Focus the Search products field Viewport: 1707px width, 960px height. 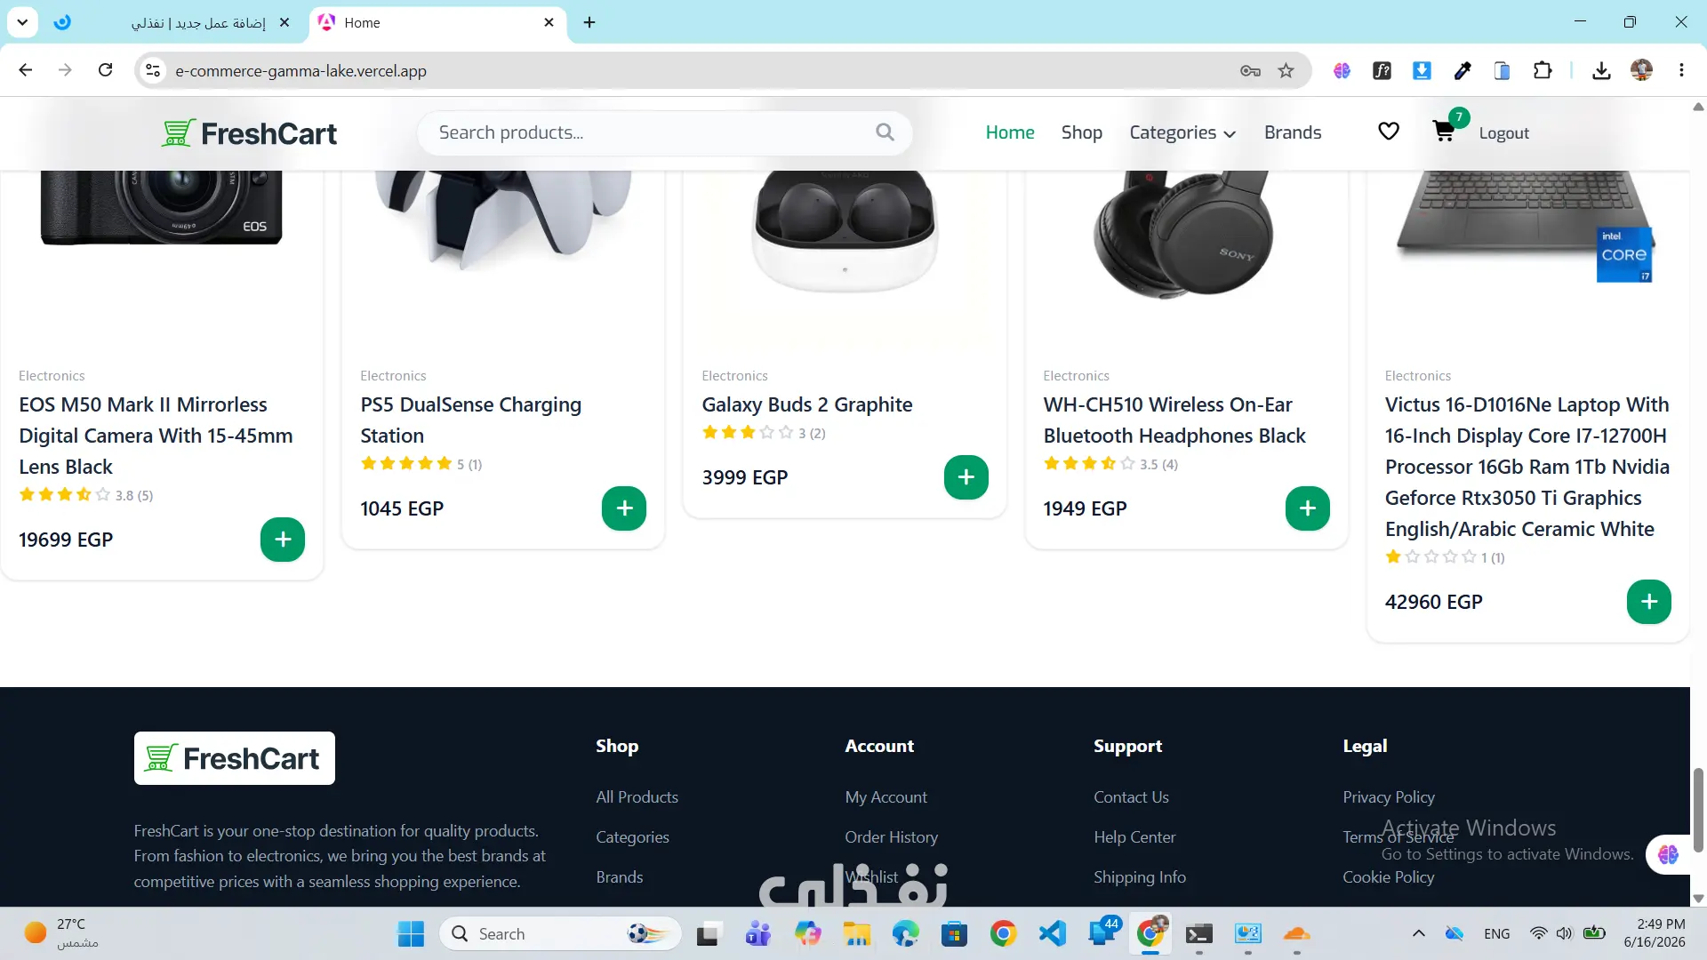[x=665, y=132]
